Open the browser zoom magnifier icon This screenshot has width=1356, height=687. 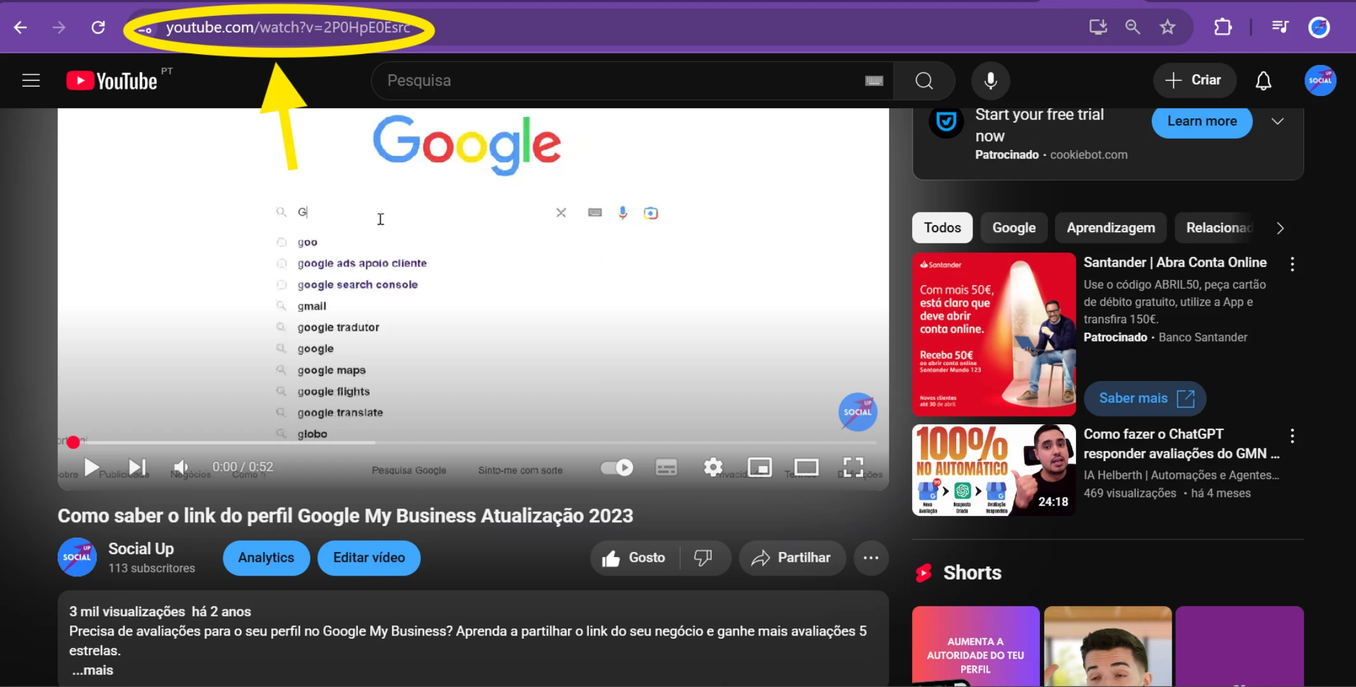point(1133,27)
